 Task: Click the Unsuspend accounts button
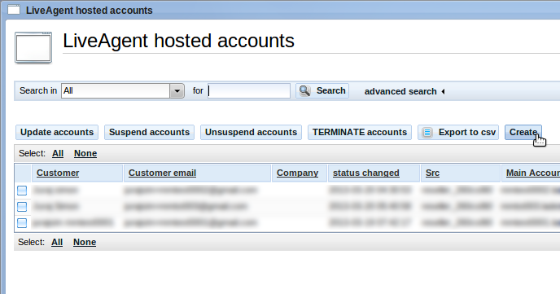tap(251, 132)
